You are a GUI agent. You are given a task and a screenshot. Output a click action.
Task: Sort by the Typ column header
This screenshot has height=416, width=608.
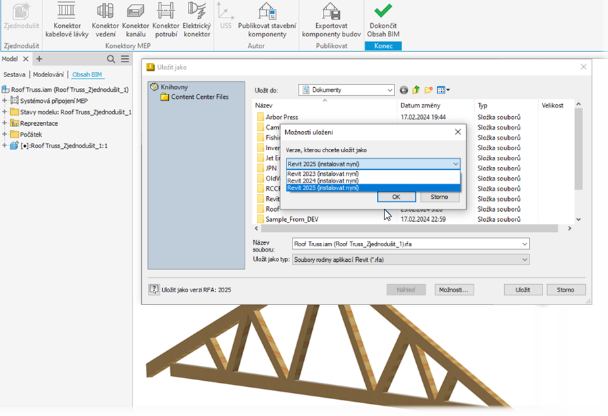[x=507, y=106]
